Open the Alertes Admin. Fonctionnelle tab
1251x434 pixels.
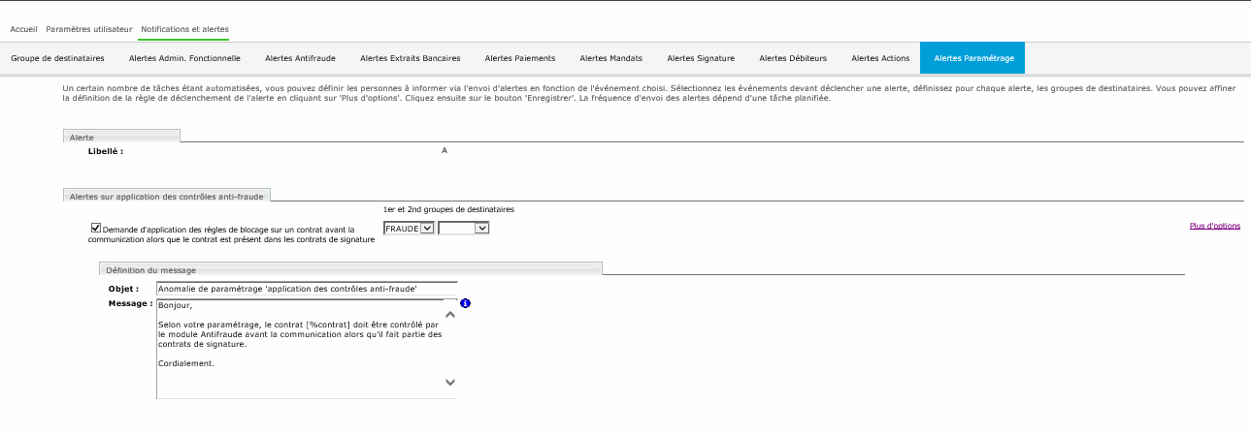tap(184, 58)
